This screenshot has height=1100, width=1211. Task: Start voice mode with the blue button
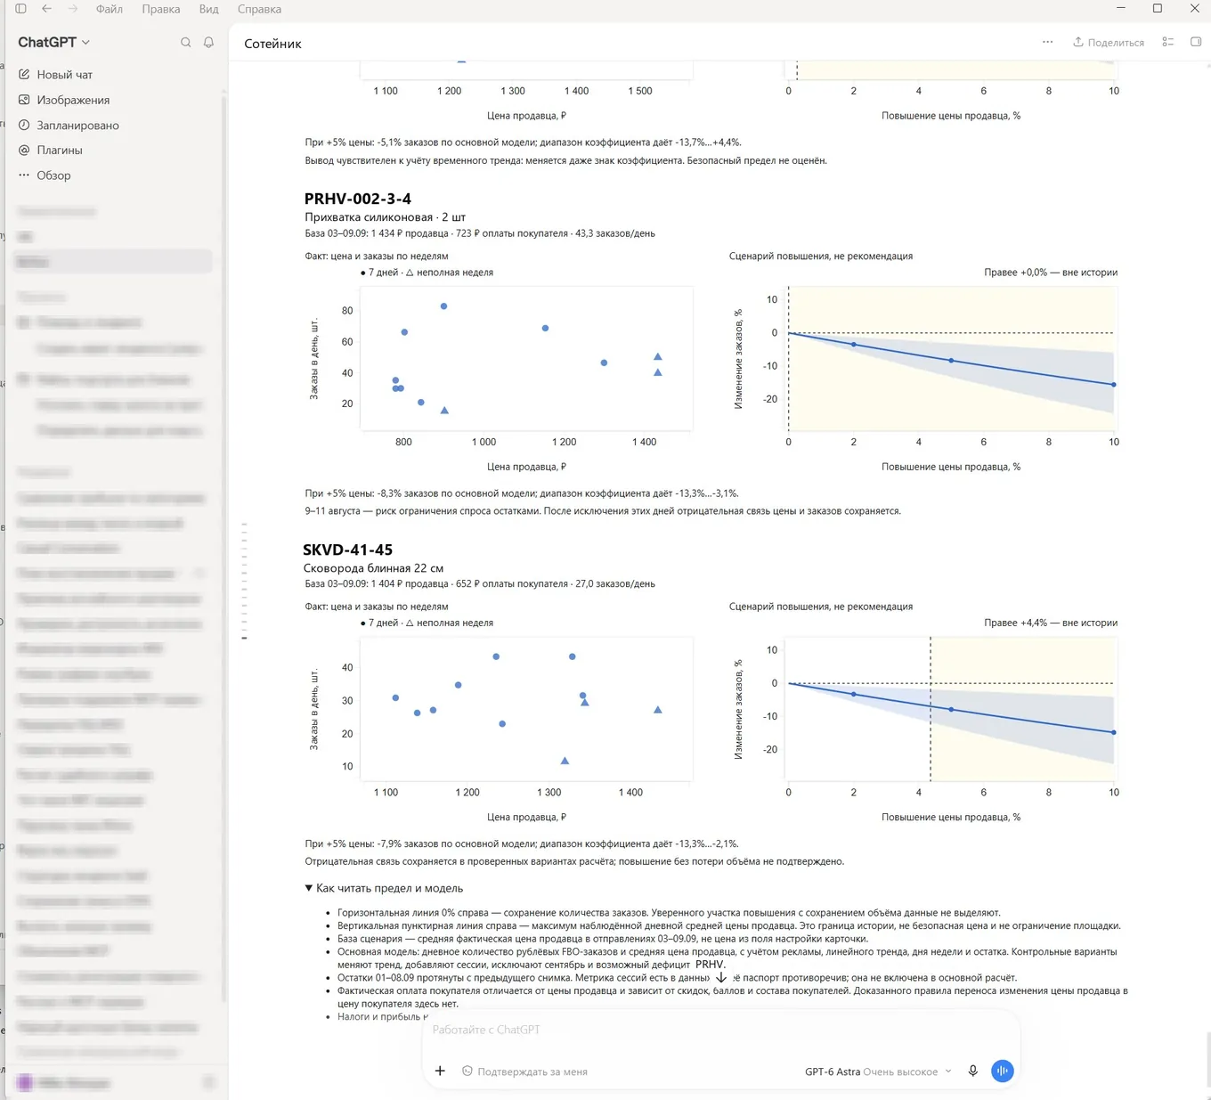coord(1002,1071)
